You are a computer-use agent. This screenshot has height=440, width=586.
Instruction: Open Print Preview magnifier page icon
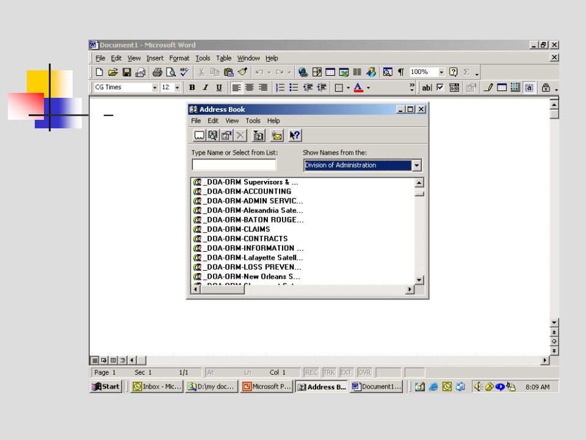[x=171, y=72]
